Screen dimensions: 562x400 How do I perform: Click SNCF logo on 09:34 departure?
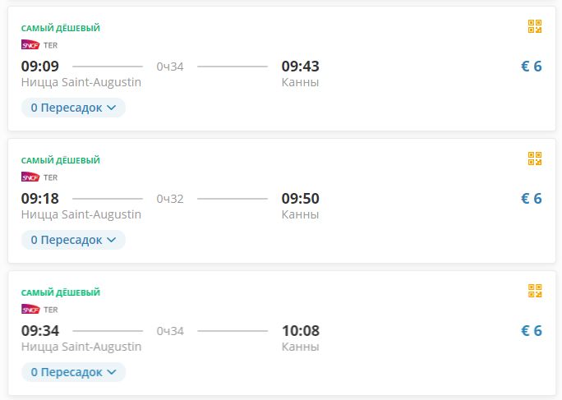pyautogui.click(x=30, y=310)
